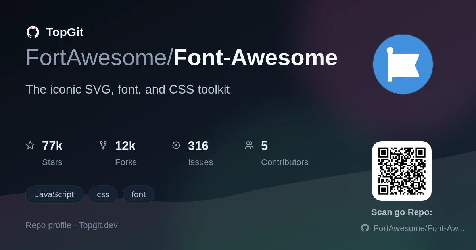
Task: Click the Font Awesome flag avatar
Action: 403,64
